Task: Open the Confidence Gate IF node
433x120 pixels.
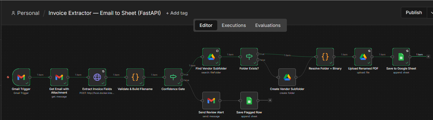Action: tap(173, 77)
